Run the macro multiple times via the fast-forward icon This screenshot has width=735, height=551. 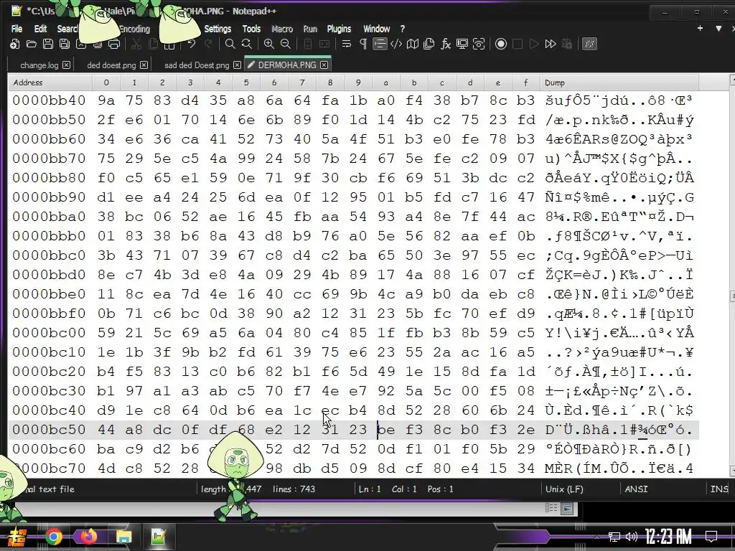pyautogui.click(x=551, y=44)
